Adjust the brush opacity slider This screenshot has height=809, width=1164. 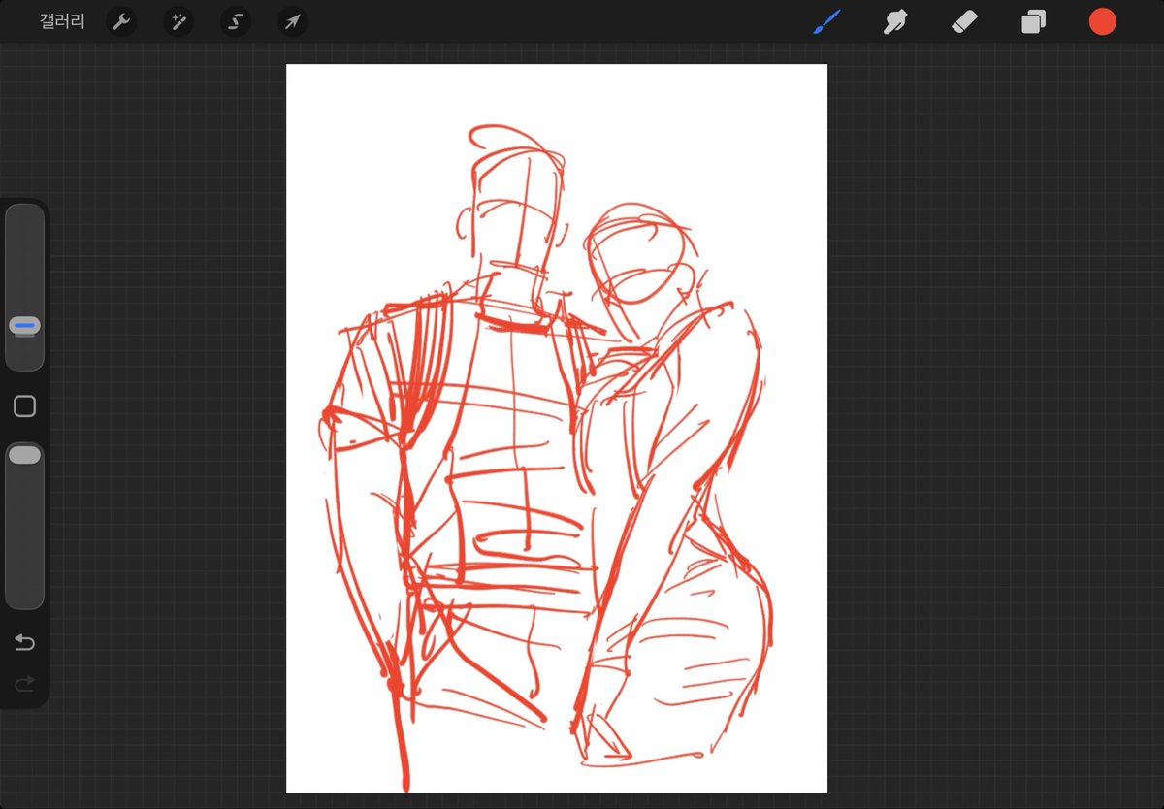pos(25,525)
